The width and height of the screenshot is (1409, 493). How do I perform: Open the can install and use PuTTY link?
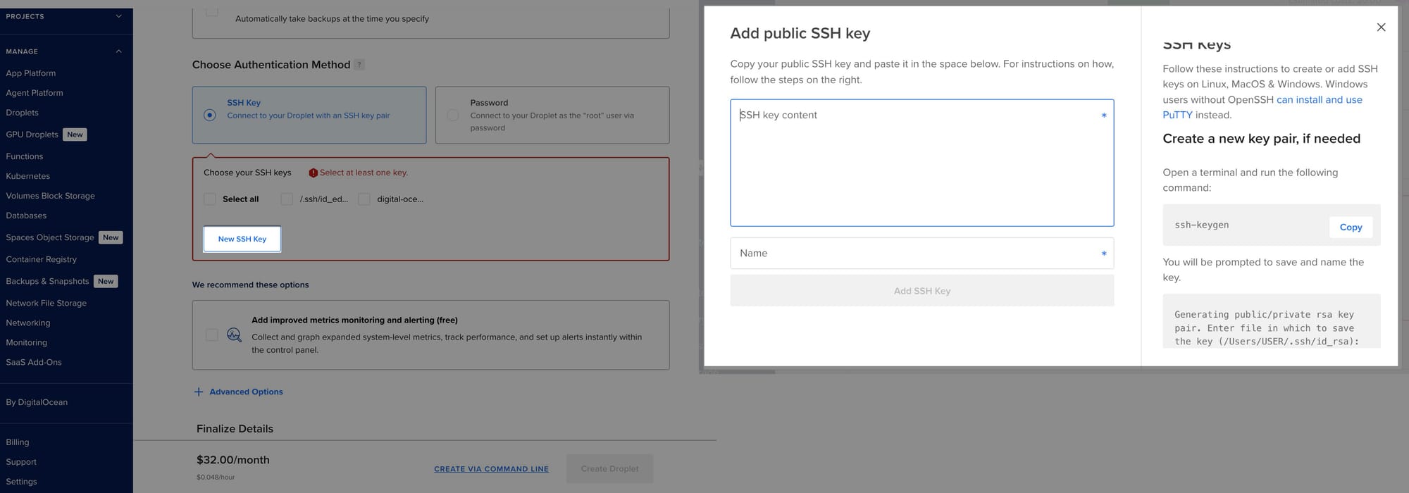click(x=1319, y=100)
